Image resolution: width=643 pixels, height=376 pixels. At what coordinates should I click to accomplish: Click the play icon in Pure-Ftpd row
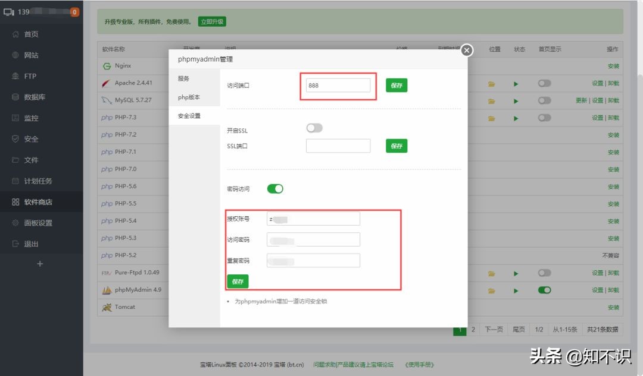point(516,273)
